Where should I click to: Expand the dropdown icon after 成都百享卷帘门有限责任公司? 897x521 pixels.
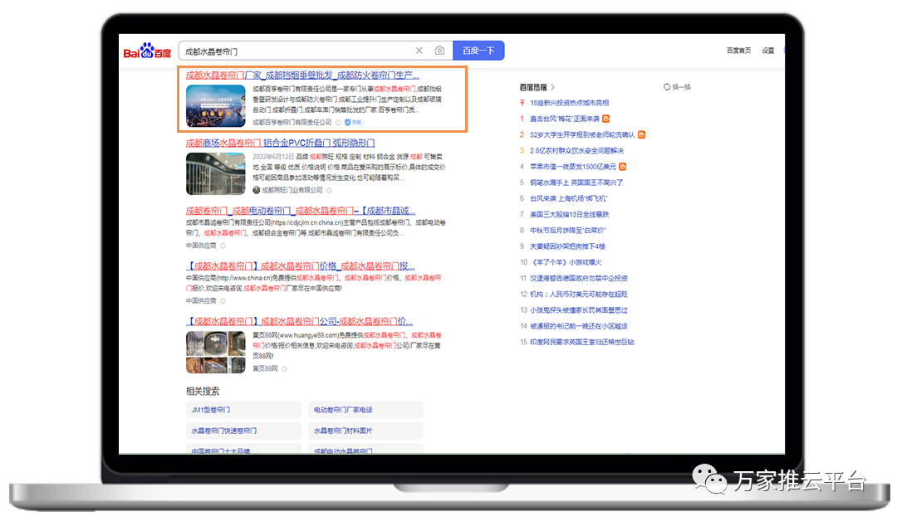[x=338, y=122]
